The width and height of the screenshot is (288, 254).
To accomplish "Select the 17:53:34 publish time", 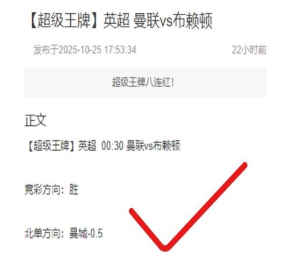I will pos(120,50).
